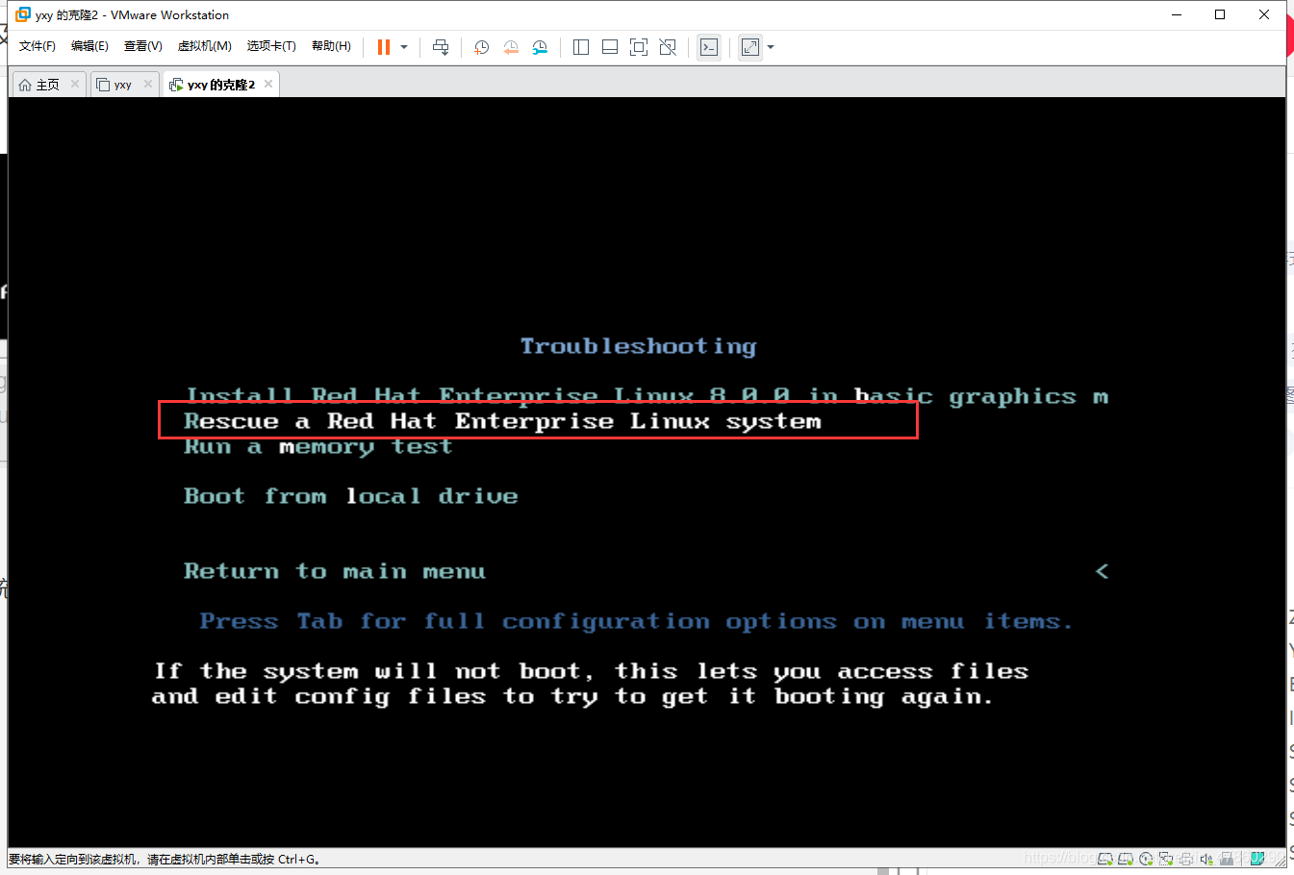This screenshot has height=875, width=1294.
Task: Click the printer status icon
Action: [x=1186, y=859]
